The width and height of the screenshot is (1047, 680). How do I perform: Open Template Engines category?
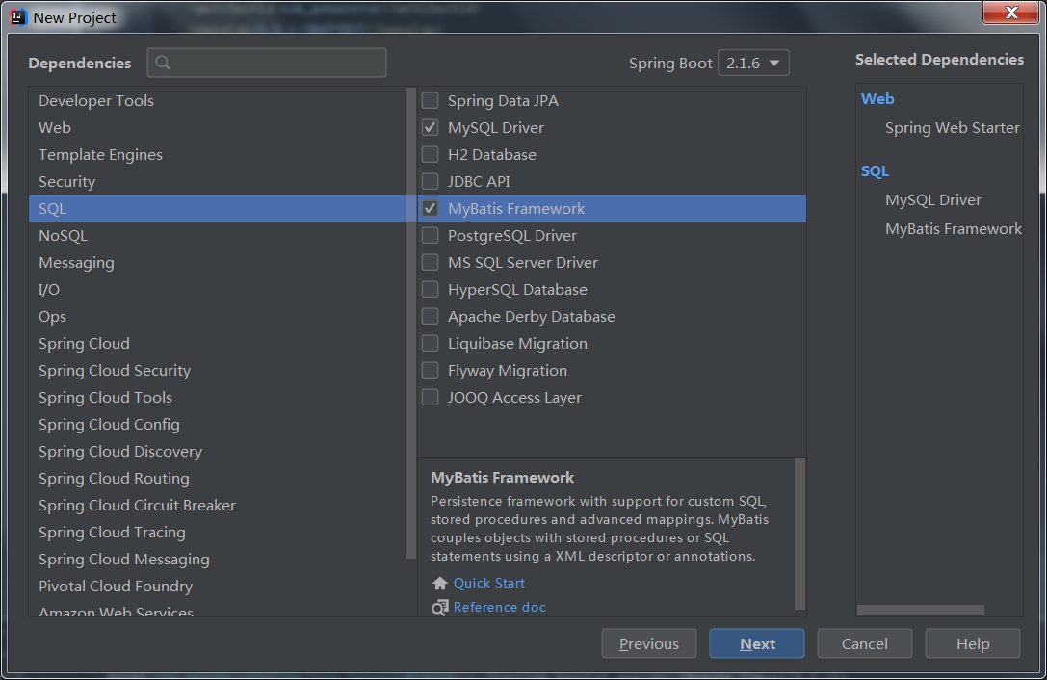coord(217,154)
